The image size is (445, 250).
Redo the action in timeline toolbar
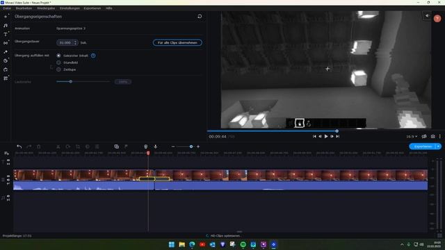[x=29, y=147]
